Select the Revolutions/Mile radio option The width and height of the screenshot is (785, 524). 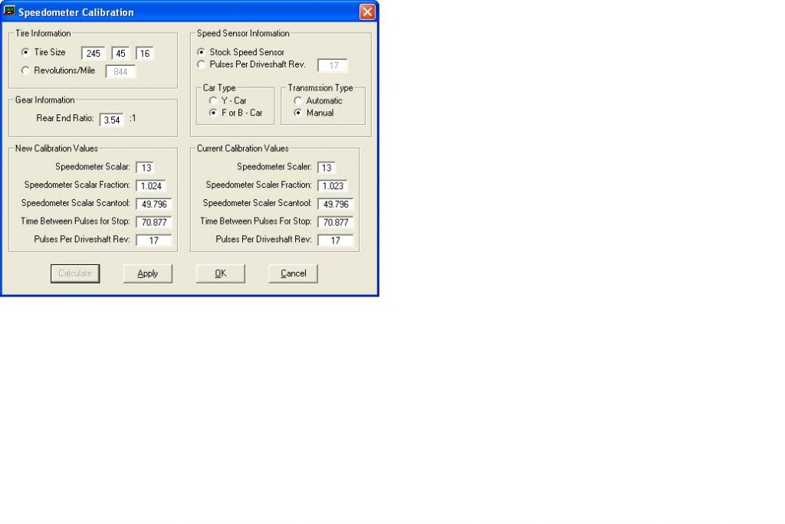(25, 70)
